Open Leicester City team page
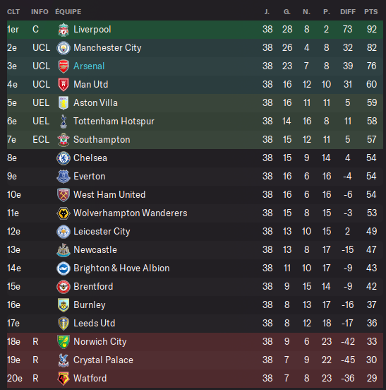Viewport: 386px width, 390px height. (102, 232)
